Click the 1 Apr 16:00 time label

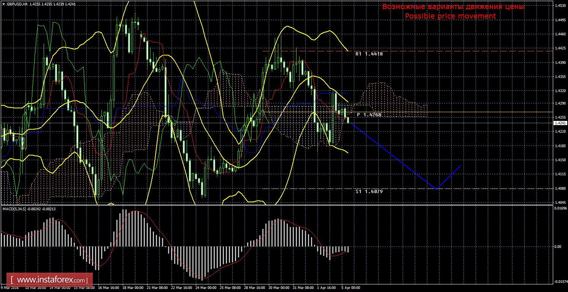[x=327, y=288]
